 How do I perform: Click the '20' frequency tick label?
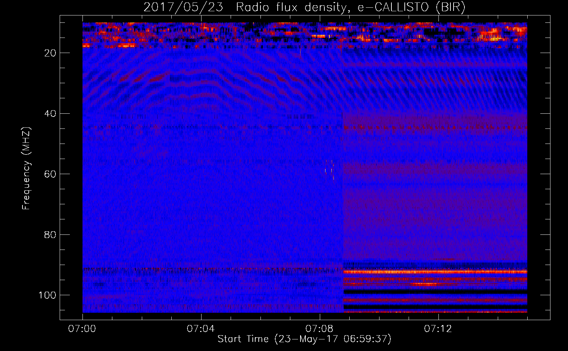click(50, 53)
